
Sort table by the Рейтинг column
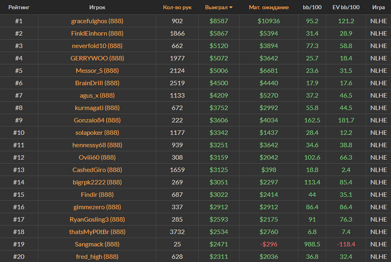18,7
